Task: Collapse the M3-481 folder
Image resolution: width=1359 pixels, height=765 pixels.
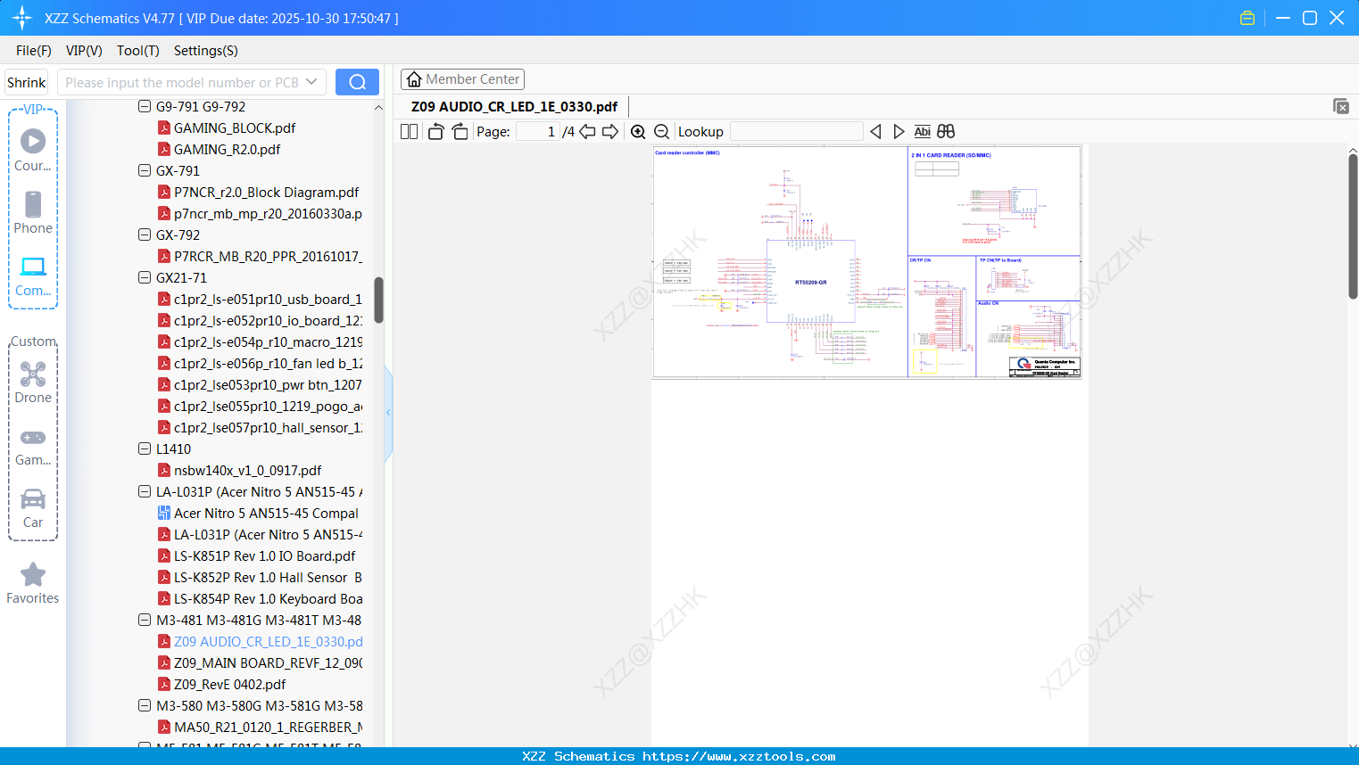Action: (145, 620)
